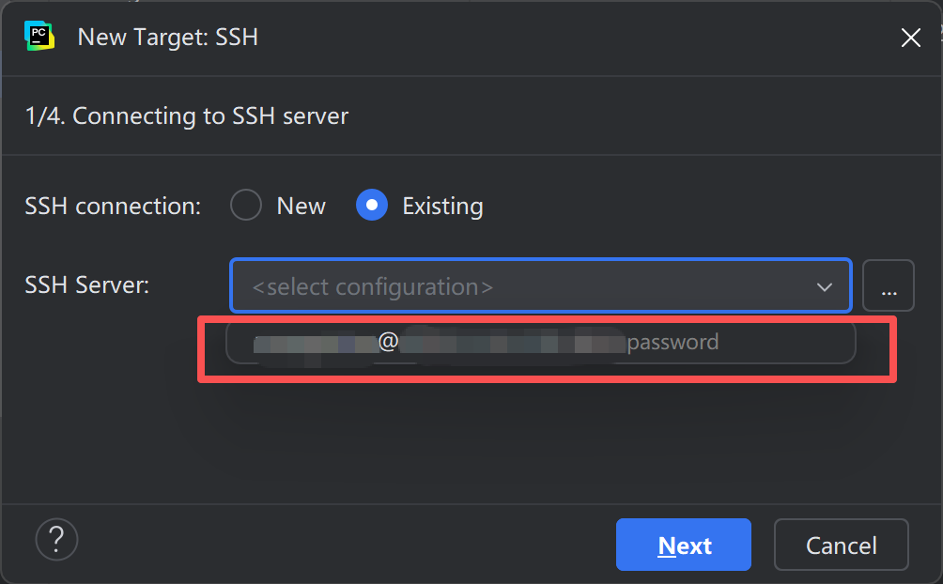Image resolution: width=943 pixels, height=584 pixels.
Task: Open the help question mark icon
Action: pos(56,539)
